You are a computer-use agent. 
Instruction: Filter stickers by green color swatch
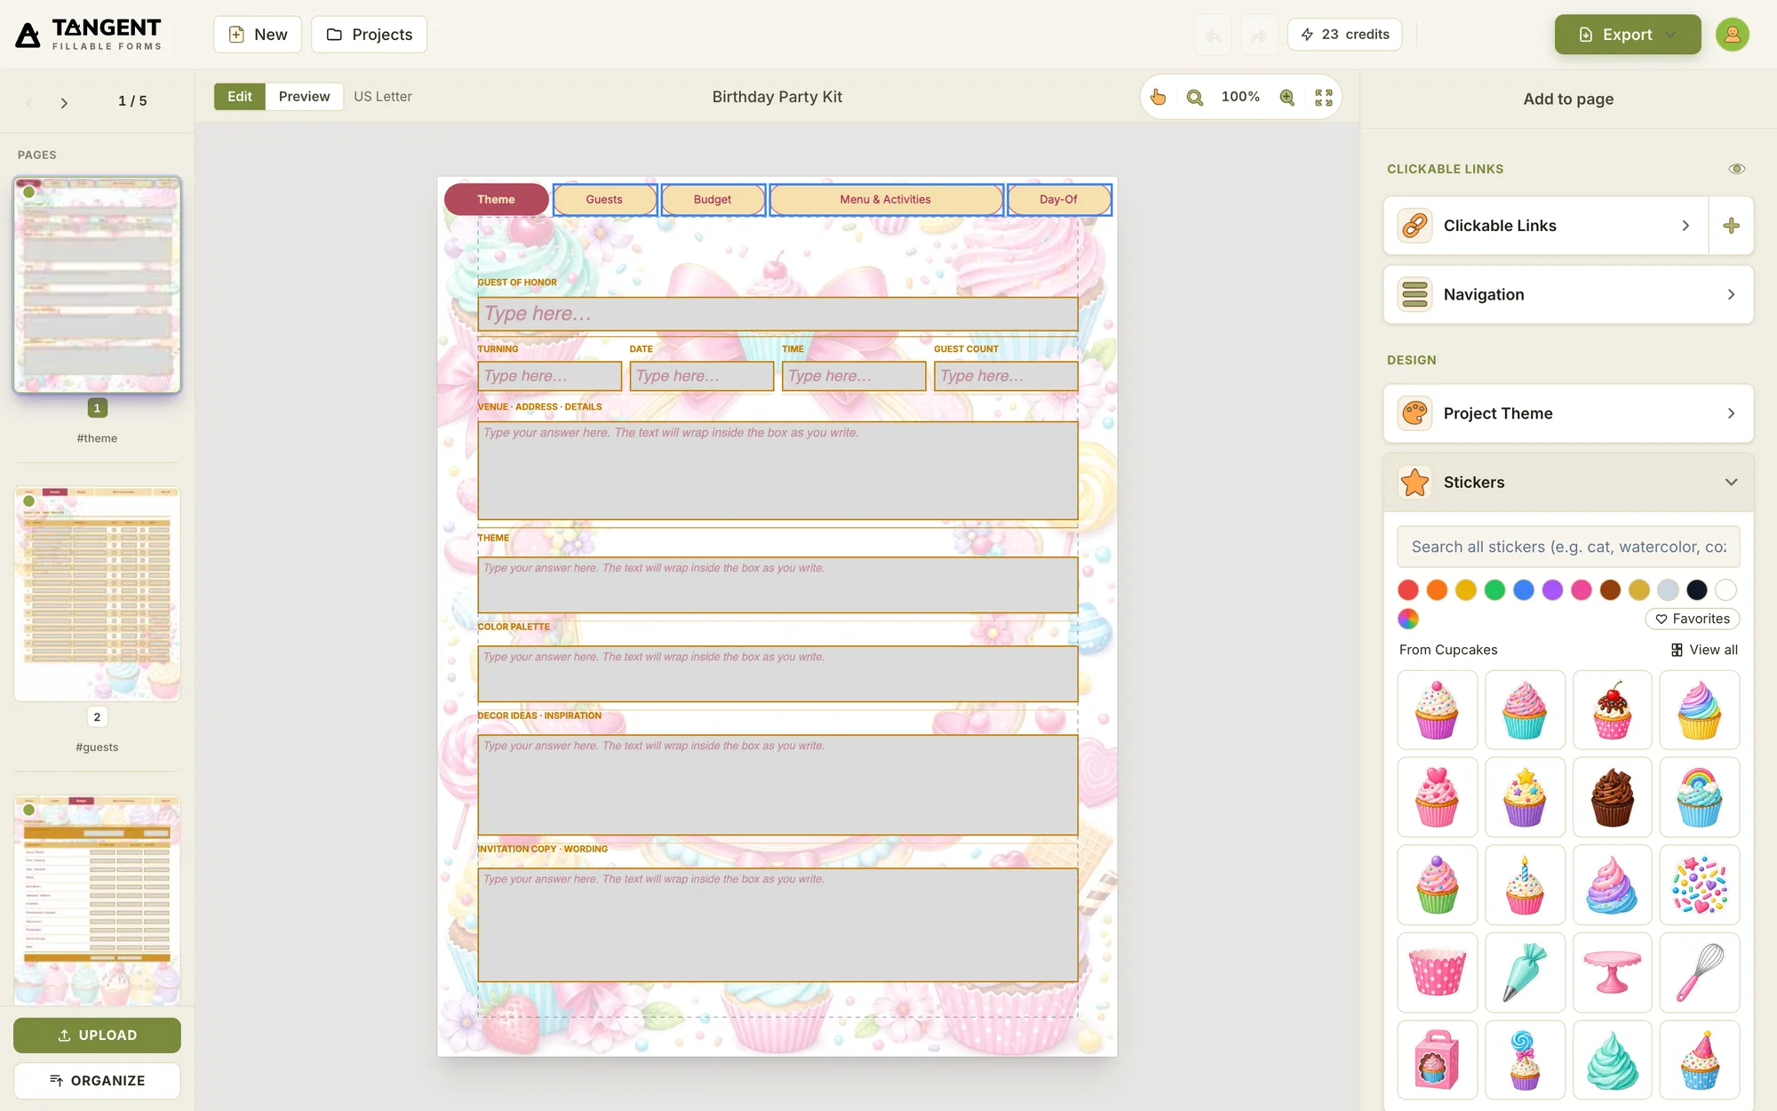click(x=1494, y=590)
